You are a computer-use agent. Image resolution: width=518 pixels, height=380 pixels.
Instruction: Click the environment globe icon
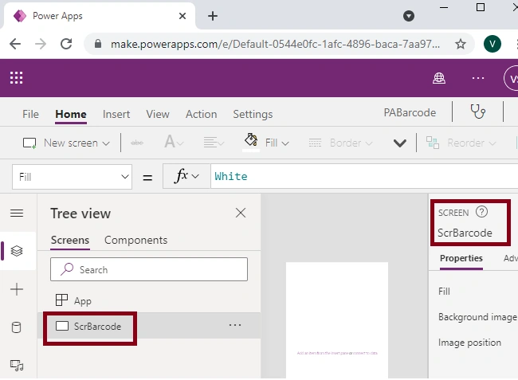(x=439, y=78)
